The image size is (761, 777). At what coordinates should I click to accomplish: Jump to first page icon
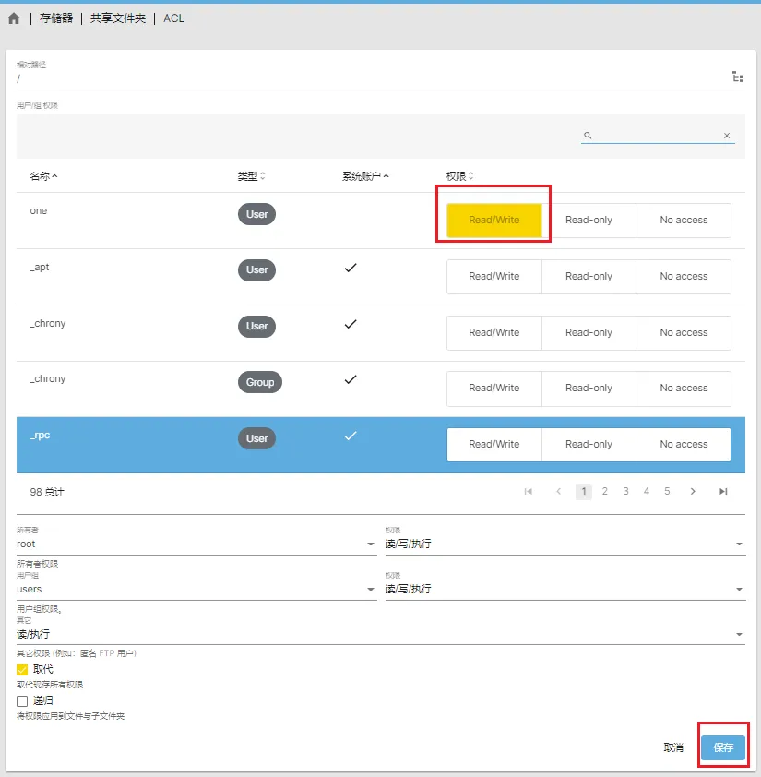click(529, 491)
